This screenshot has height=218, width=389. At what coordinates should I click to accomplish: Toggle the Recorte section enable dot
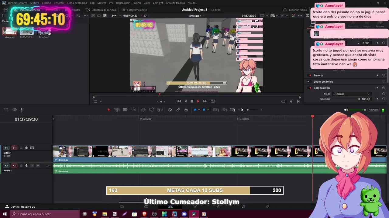tap(310, 75)
